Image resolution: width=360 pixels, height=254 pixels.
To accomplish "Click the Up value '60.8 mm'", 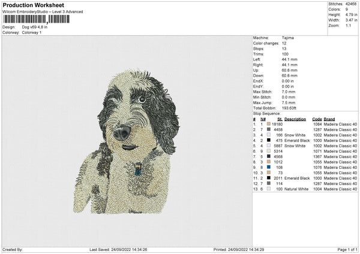I will click(290, 70).
